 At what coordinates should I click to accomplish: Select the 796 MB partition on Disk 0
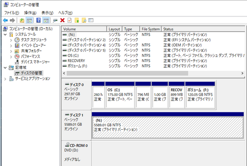[143, 95]
